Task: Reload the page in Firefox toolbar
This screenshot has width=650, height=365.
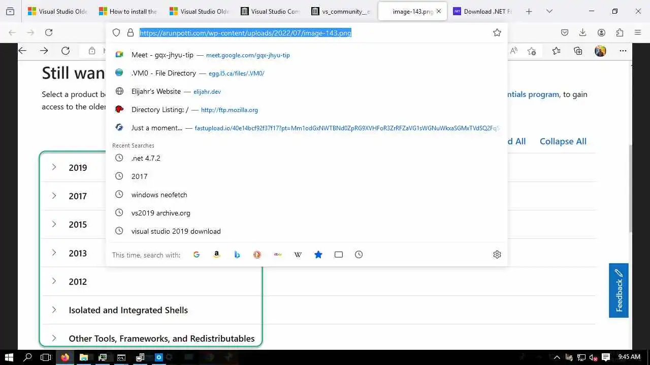Action: point(49,32)
